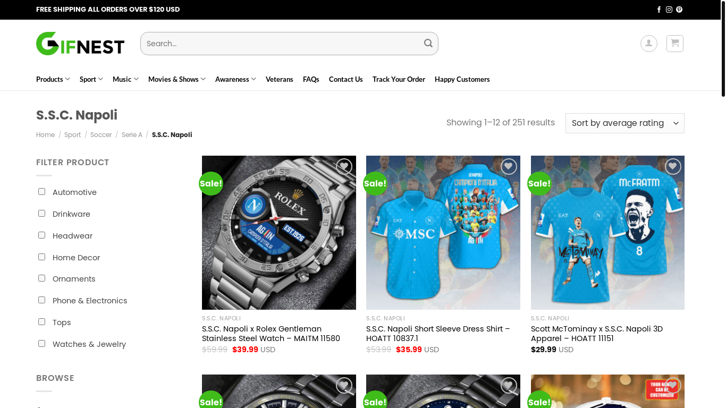Click the page vertical scrollbar
The height and width of the screenshot is (408, 726).
click(723, 48)
